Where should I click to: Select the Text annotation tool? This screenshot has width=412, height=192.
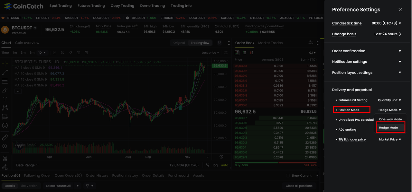tap(5, 99)
